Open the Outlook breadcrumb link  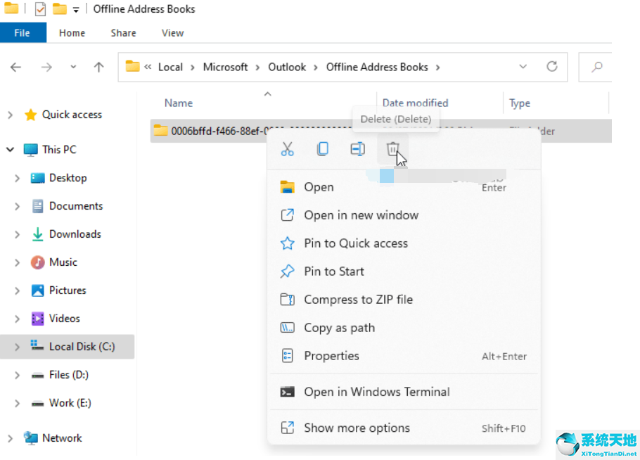coord(287,67)
